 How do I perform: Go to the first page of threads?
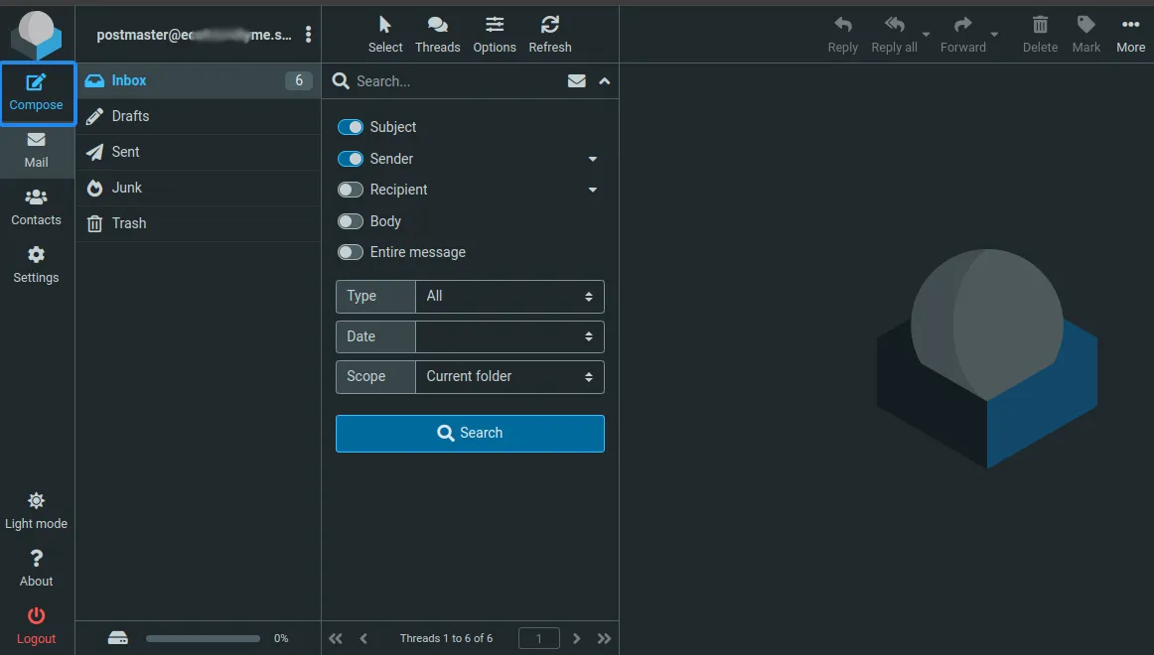[x=336, y=638]
